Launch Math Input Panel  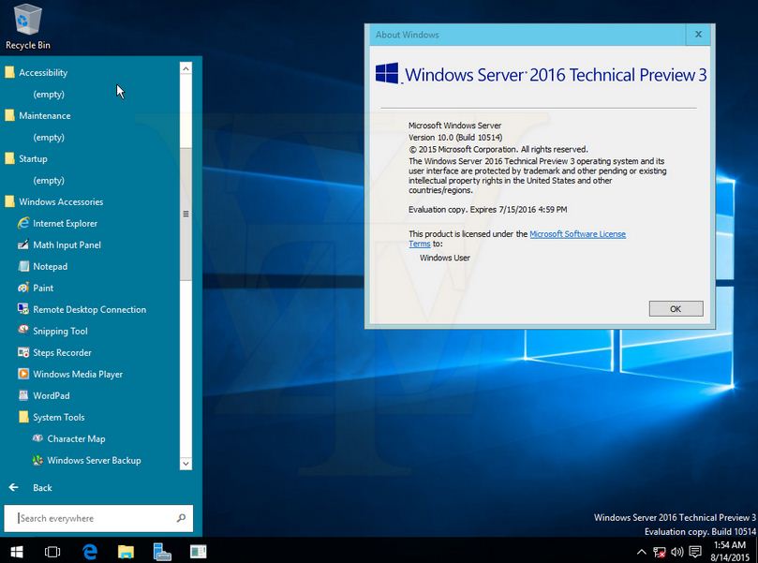click(59, 245)
